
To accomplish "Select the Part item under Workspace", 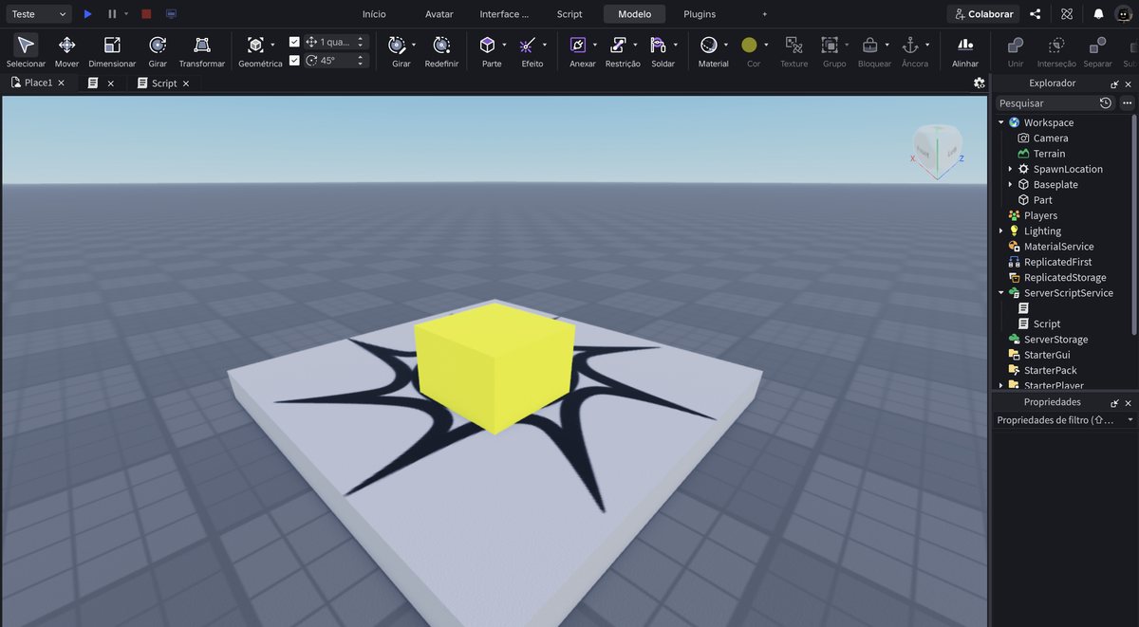I will coord(1041,200).
